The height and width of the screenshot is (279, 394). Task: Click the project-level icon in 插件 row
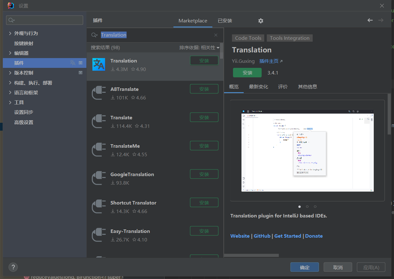click(x=80, y=63)
